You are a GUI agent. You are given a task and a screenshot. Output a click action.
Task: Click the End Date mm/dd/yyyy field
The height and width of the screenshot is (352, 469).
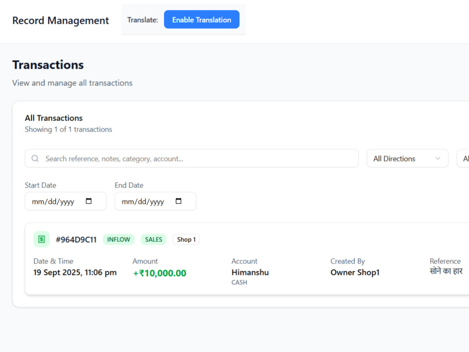pos(155,201)
